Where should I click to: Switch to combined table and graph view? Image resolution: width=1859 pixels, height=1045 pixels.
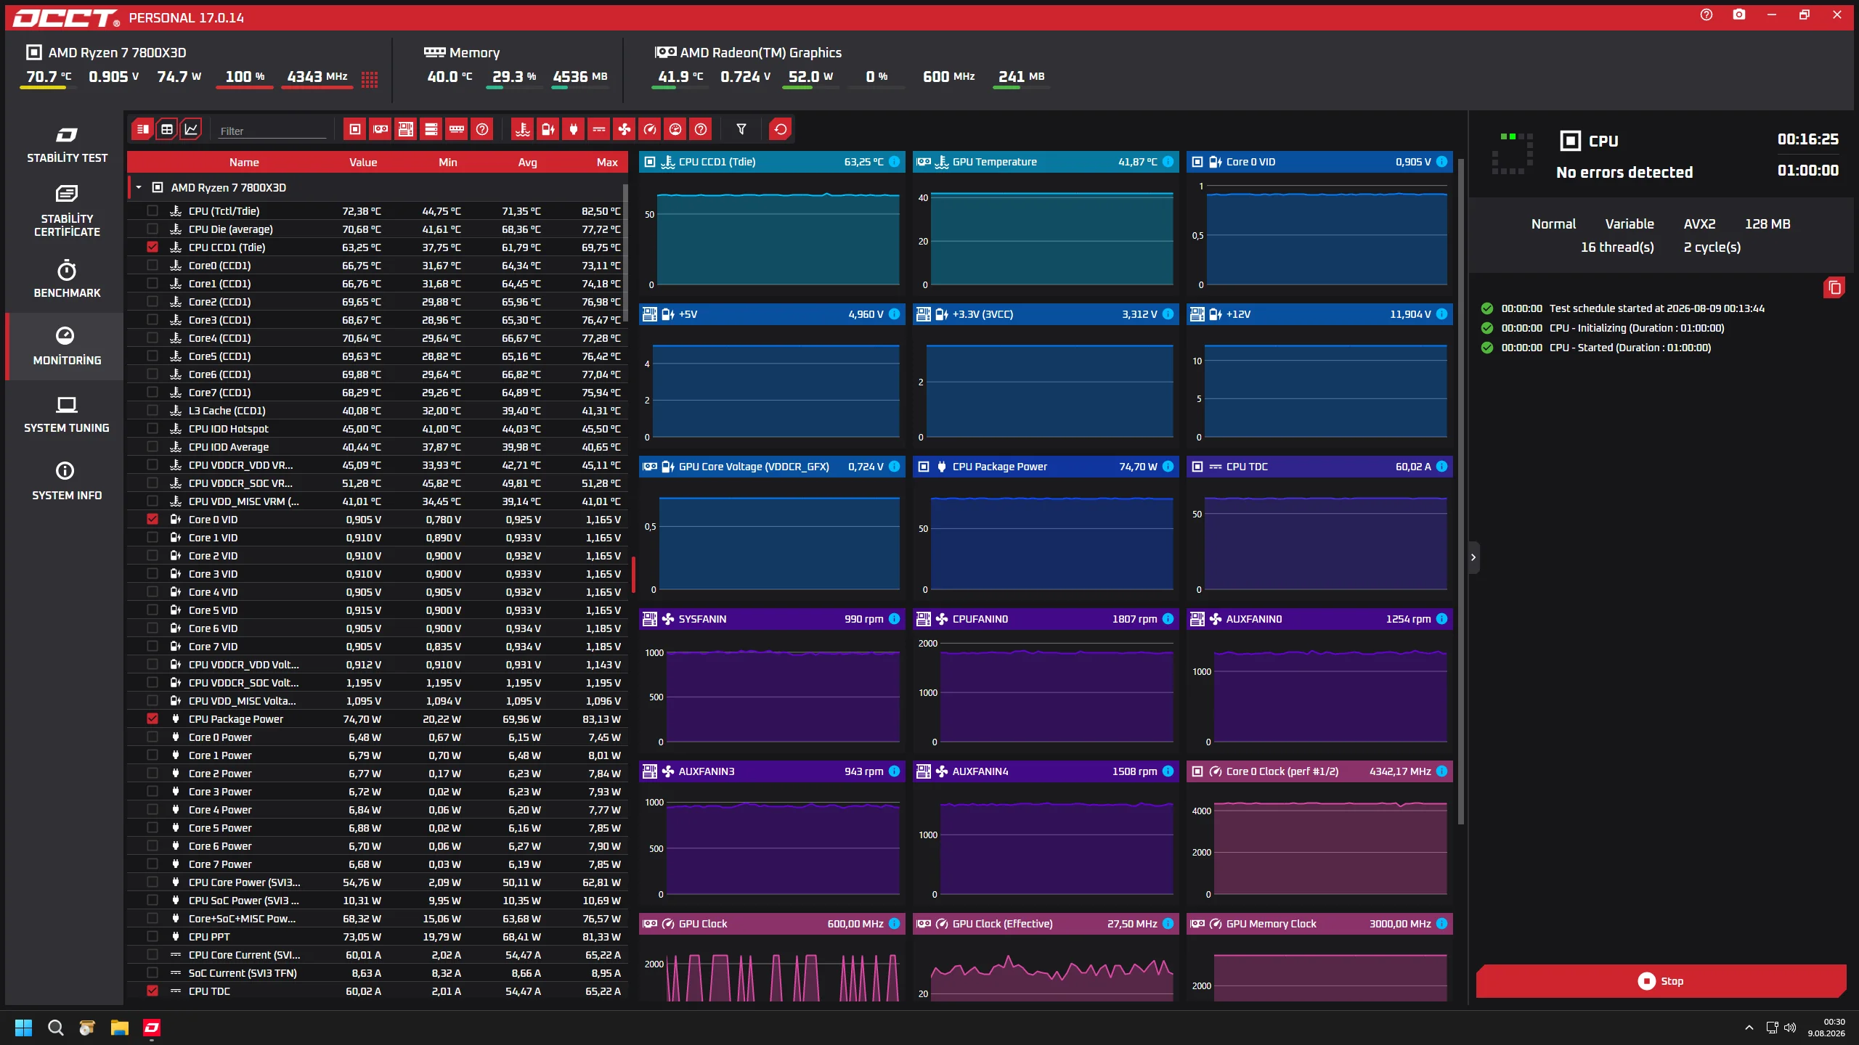tap(143, 129)
